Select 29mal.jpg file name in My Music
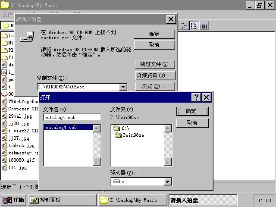The width and height of the screenshot is (276, 207). pos(20,116)
